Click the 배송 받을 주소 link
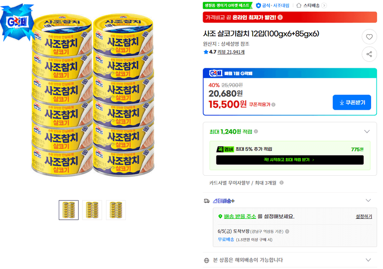The height and width of the screenshot is (269, 383). click(240, 216)
